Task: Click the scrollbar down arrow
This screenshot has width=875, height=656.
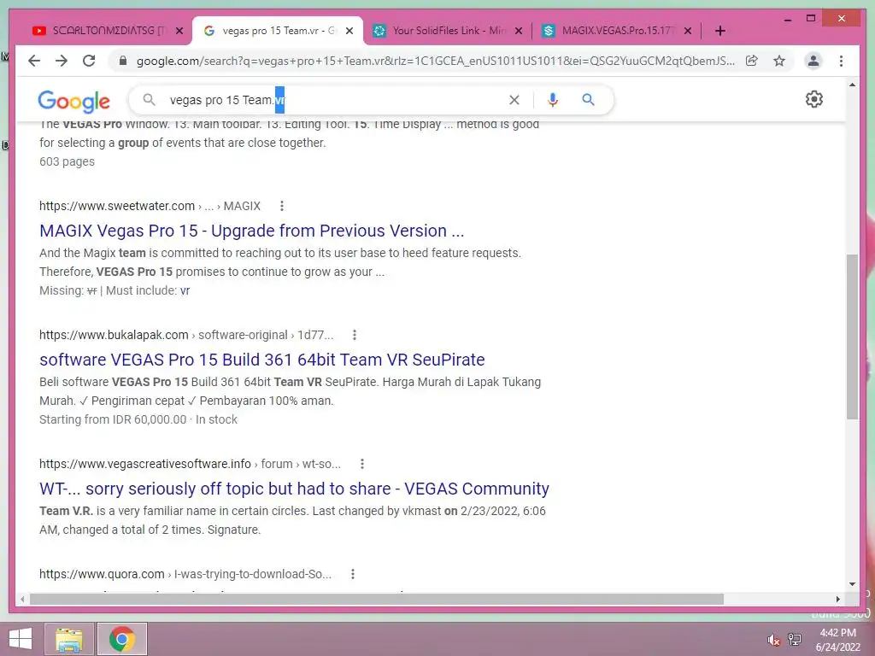Action: [x=852, y=584]
